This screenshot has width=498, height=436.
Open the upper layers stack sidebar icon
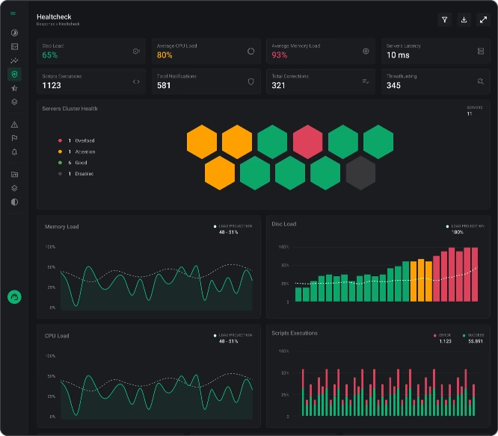pos(14,102)
